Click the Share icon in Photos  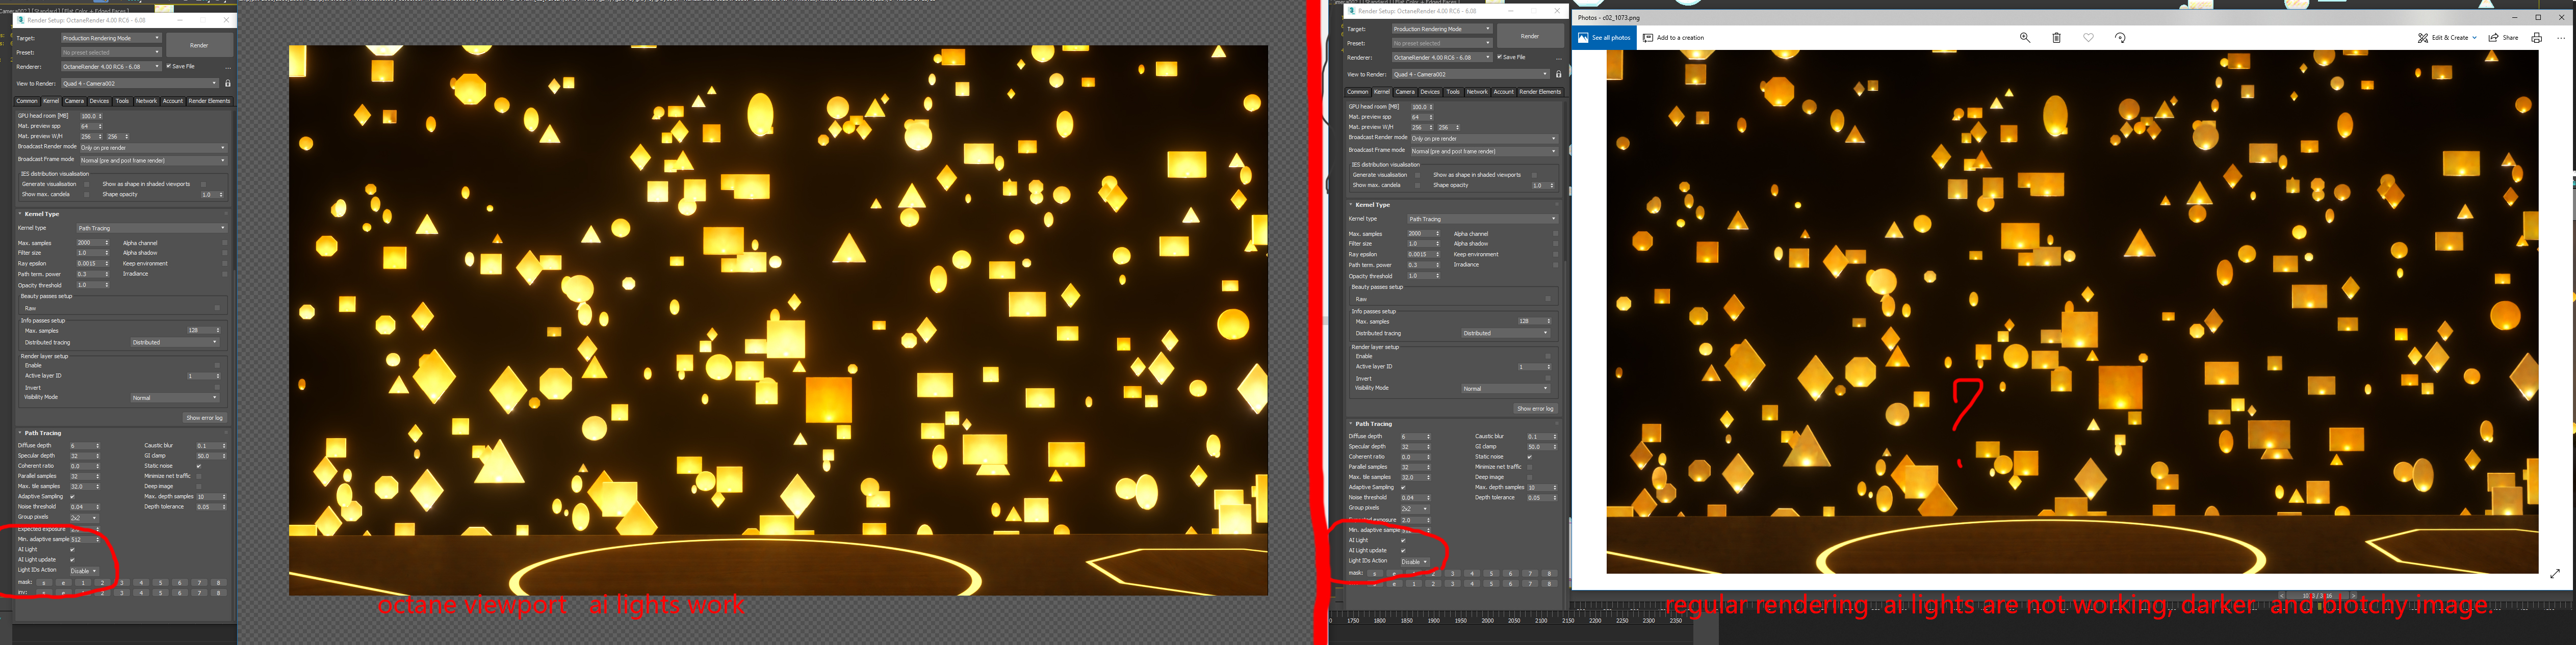click(x=2503, y=38)
